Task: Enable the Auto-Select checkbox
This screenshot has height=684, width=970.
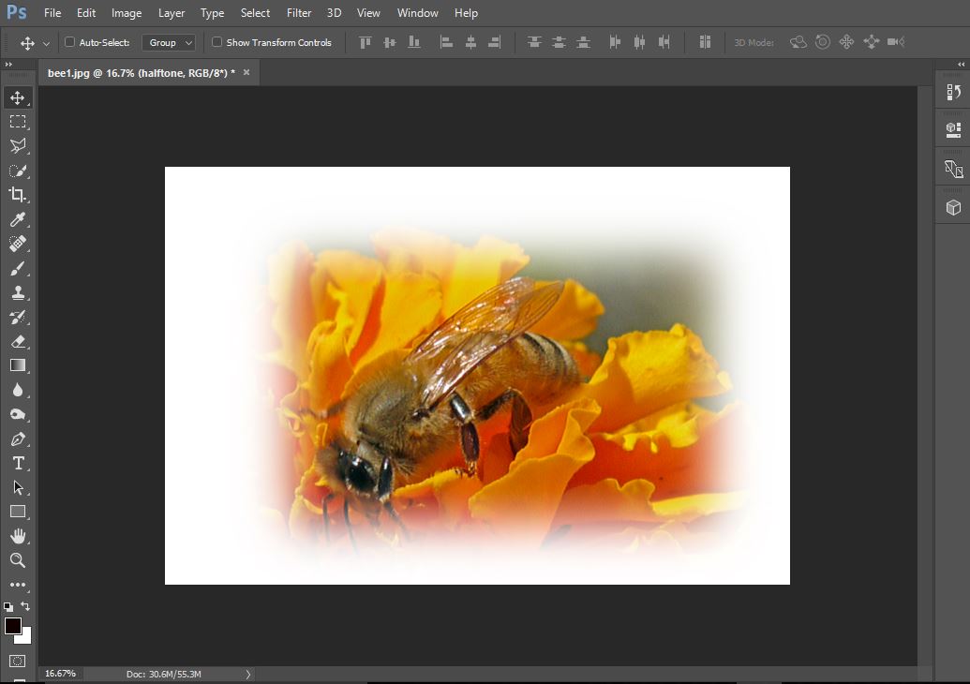Action: click(x=69, y=42)
